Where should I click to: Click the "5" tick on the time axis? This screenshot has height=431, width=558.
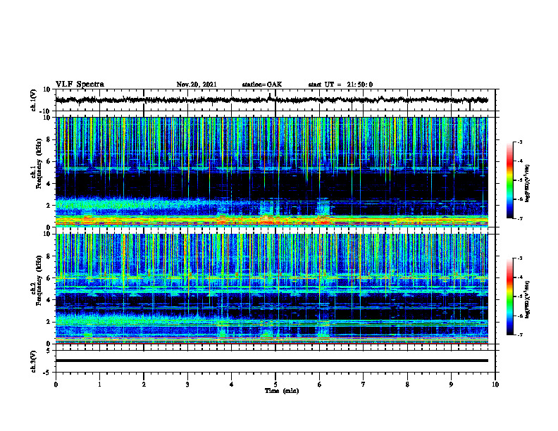pos(275,385)
